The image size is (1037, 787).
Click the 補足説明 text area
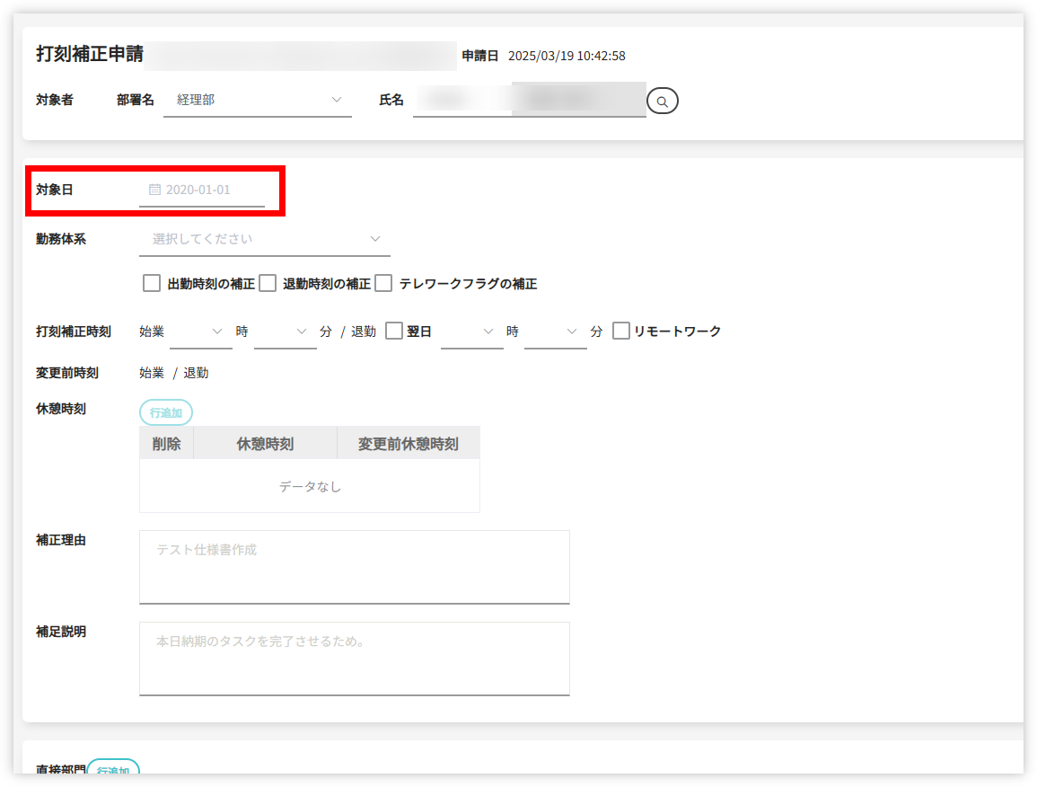[354, 658]
